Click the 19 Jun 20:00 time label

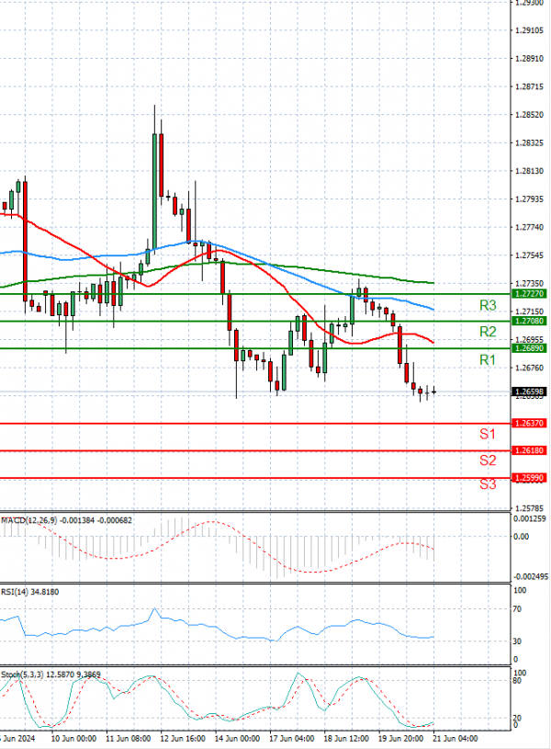point(401,739)
